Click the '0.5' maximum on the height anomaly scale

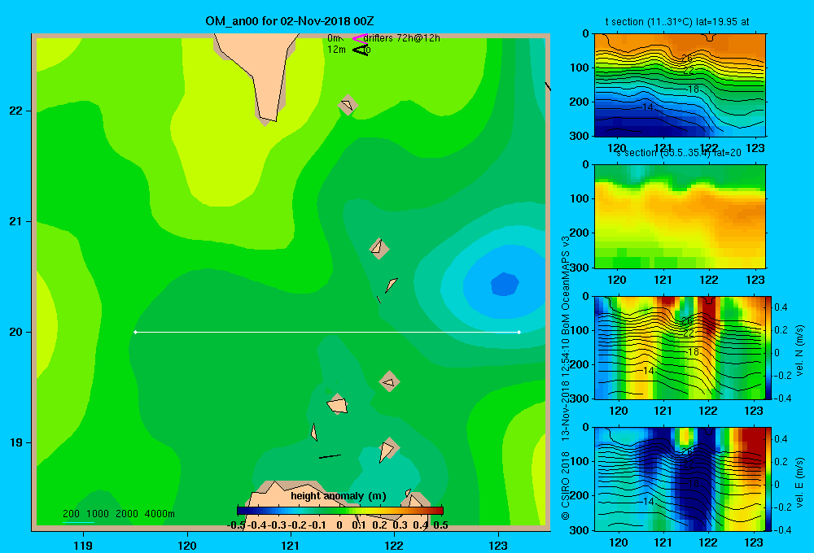[x=440, y=525]
